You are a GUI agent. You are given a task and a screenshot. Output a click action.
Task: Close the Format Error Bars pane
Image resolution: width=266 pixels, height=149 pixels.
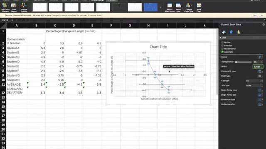pos(264,24)
